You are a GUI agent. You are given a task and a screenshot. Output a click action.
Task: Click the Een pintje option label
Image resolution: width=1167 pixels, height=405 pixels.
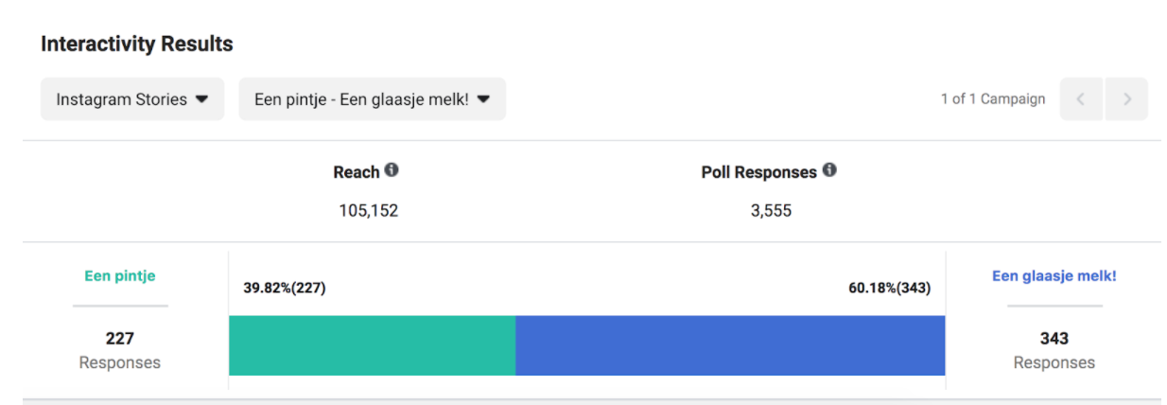(x=120, y=276)
